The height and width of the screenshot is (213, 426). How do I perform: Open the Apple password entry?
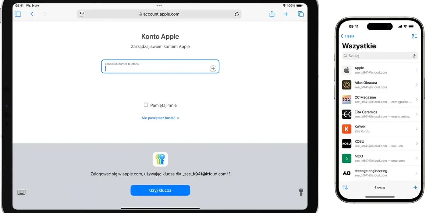pyautogui.click(x=380, y=70)
